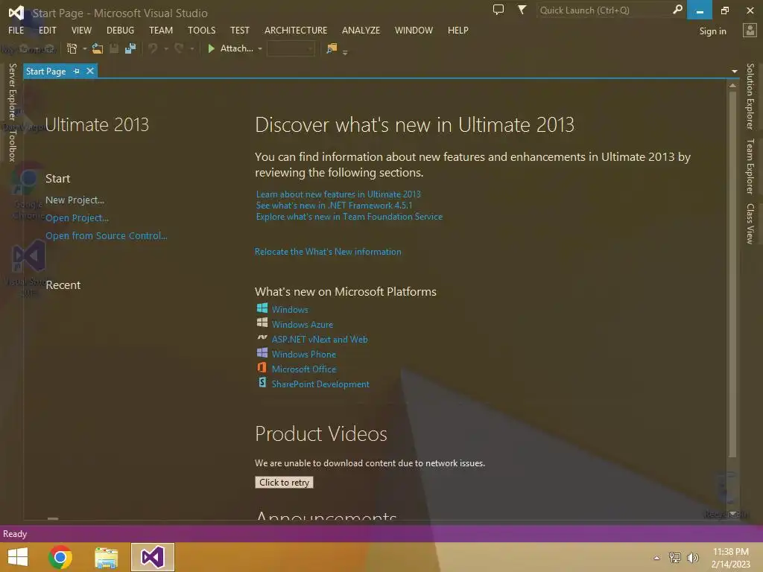
Task: Open the Toolbox side panel
Action: 13,145
